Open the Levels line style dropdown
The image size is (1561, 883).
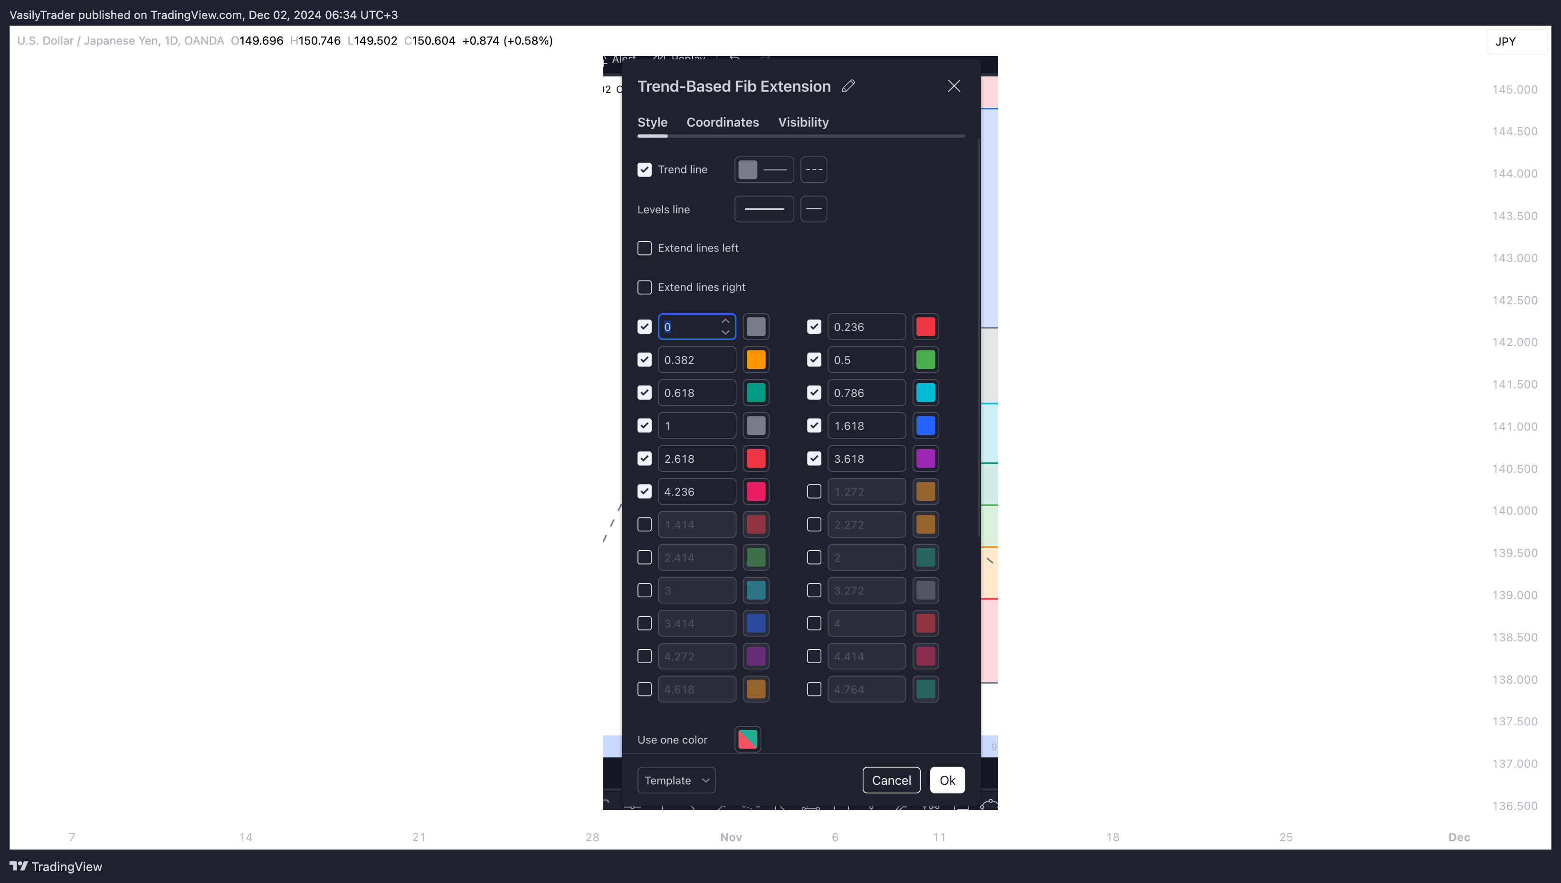tap(814, 209)
